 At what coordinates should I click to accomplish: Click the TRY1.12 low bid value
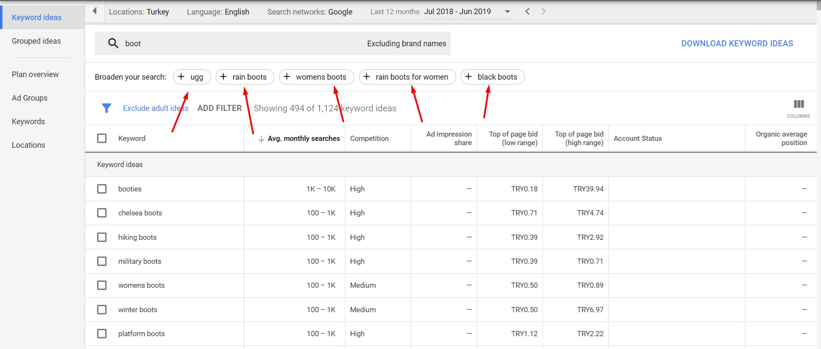(524, 334)
